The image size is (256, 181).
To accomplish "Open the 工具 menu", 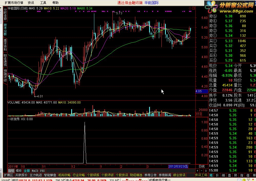I will 43,3.
